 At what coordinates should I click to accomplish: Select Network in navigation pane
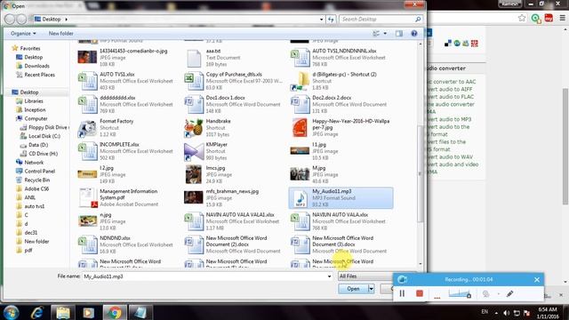pyautogui.click(x=34, y=163)
